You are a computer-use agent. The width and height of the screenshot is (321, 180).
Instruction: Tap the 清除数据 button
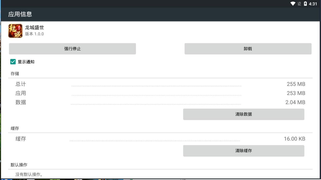click(244, 114)
